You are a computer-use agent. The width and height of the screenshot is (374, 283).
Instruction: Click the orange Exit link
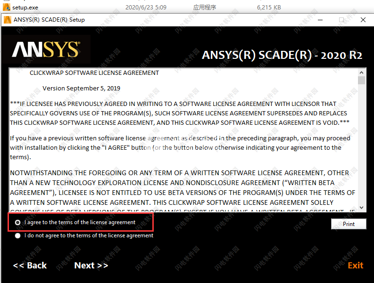coord(356,266)
